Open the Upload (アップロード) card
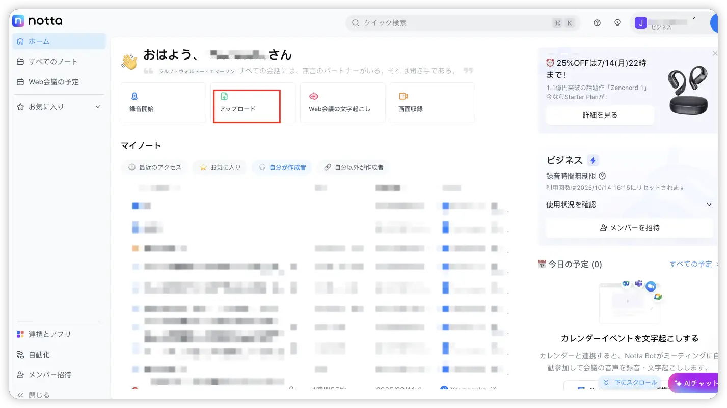Screen dimensions: 727x408 point(247,103)
